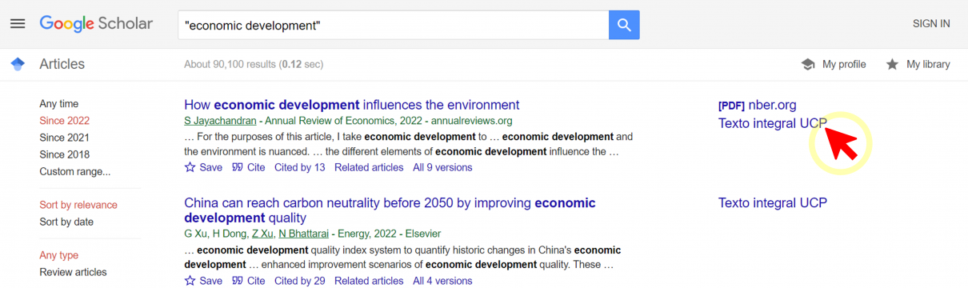The height and width of the screenshot is (288, 968).
Task: Click the Google Scholar logo
Action: pos(96,24)
